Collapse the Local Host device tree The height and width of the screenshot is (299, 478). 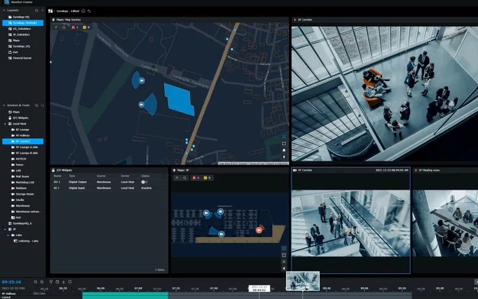point(5,123)
